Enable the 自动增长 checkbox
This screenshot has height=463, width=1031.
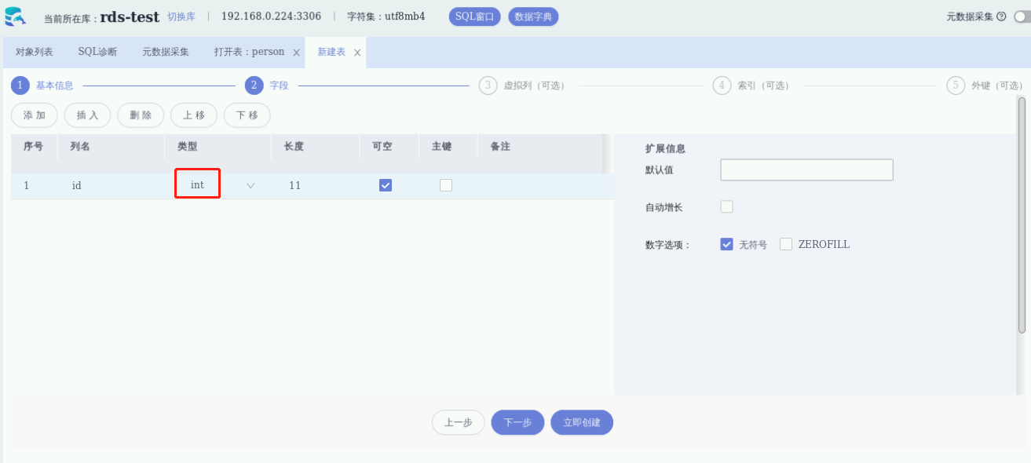pyautogui.click(x=727, y=207)
